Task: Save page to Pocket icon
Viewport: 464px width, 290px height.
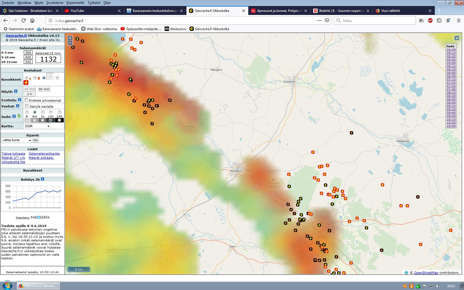Action: pyautogui.click(x=327, y=20)
